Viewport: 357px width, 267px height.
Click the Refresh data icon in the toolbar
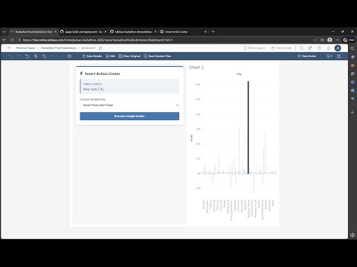click(x=36, y=56)
